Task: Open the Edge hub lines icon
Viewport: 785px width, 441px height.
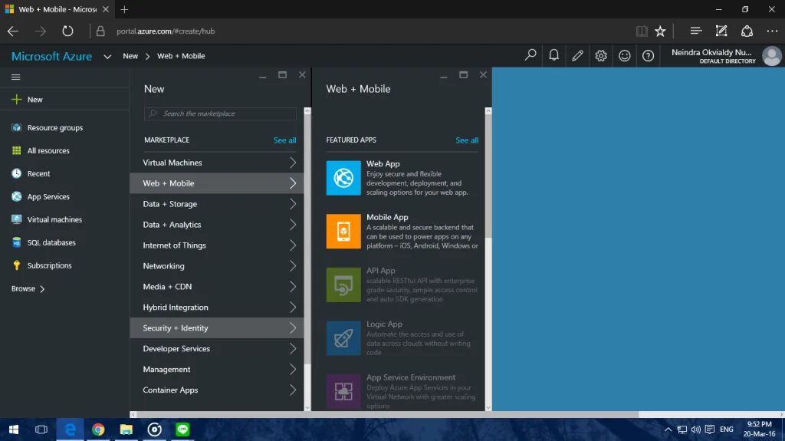Action: tap(695, 31)
